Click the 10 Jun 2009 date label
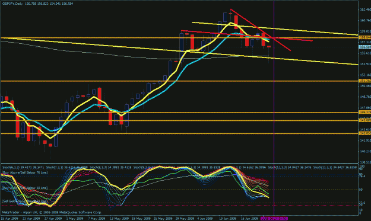Image resolution: width=371 pixels, height=221 pixels. point(227,219)
